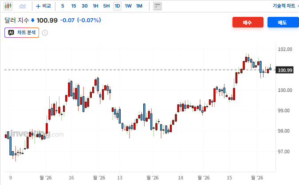Select the candlestick chart type icon

coord(8,6)
